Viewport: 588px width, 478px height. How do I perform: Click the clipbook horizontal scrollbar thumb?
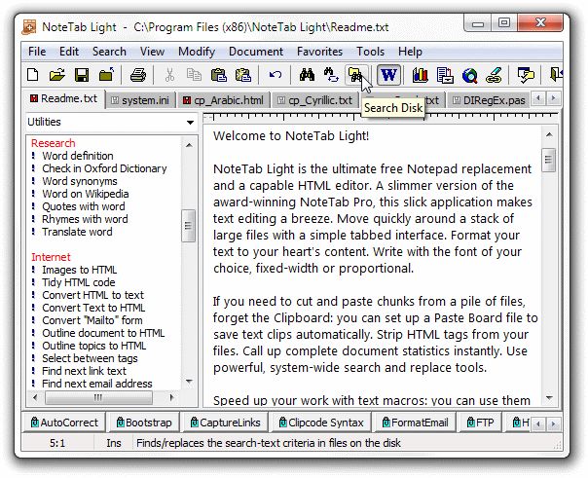[x=98, y=397]
